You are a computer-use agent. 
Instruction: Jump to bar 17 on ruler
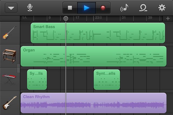point(77,18)
